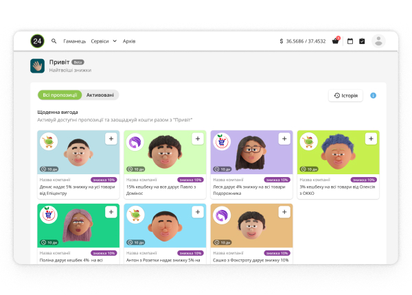This screenshot has height=295, width=412.
Task: Click the checkmark tasks icon in header
Action: [362, 41]
